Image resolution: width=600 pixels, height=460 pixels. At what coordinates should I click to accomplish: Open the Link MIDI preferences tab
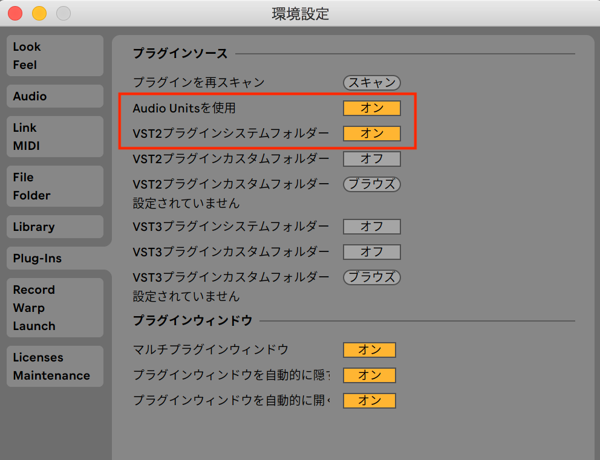(x=55, y=137)
